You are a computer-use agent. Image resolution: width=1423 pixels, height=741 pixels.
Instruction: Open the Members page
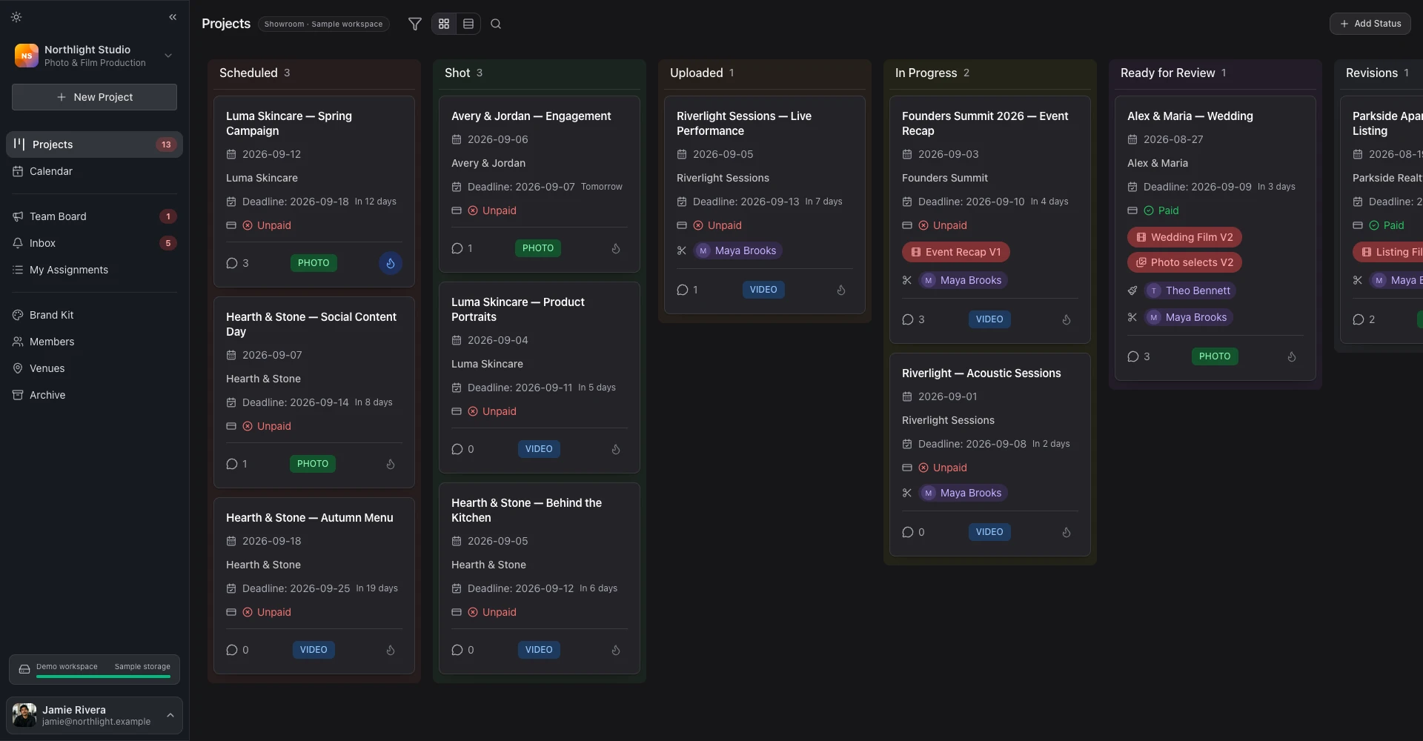[94, 342]
